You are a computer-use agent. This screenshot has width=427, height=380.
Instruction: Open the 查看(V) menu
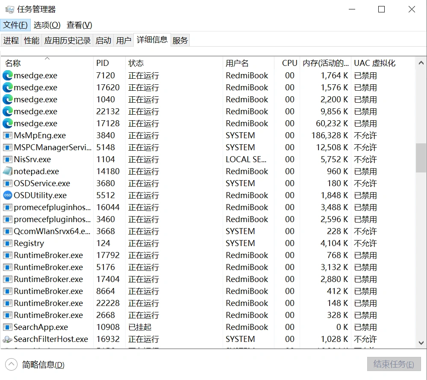tap(80, 25)
